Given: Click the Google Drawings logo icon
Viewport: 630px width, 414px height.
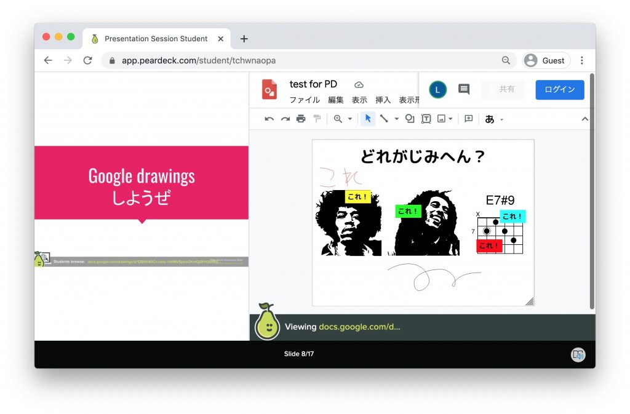Looking at the screenshot, I should click(269, 90).
